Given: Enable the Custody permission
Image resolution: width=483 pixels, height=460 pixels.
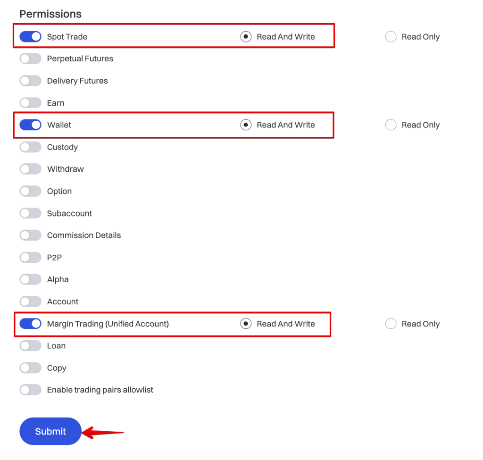Looking at the screenshot, I should point(30,147).
